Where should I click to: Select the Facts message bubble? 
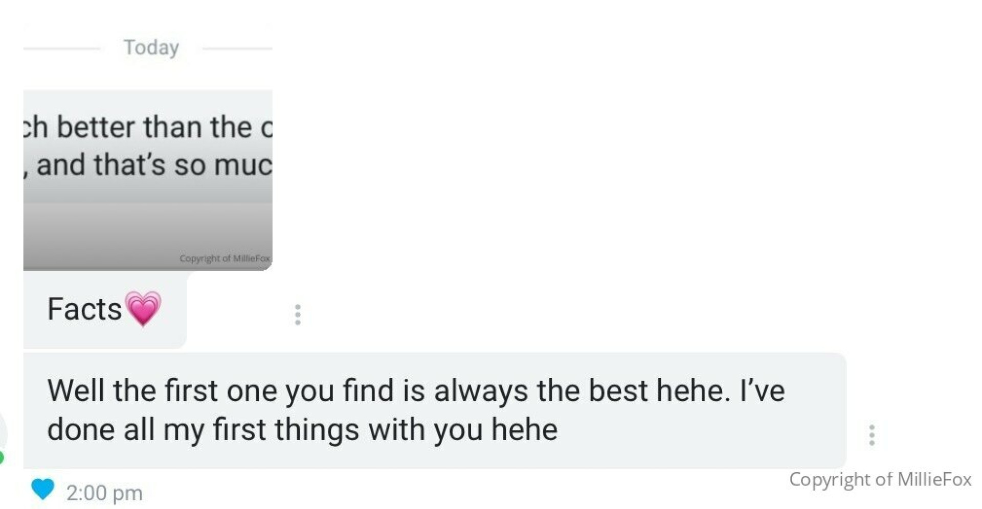click(x=105, y=309)
